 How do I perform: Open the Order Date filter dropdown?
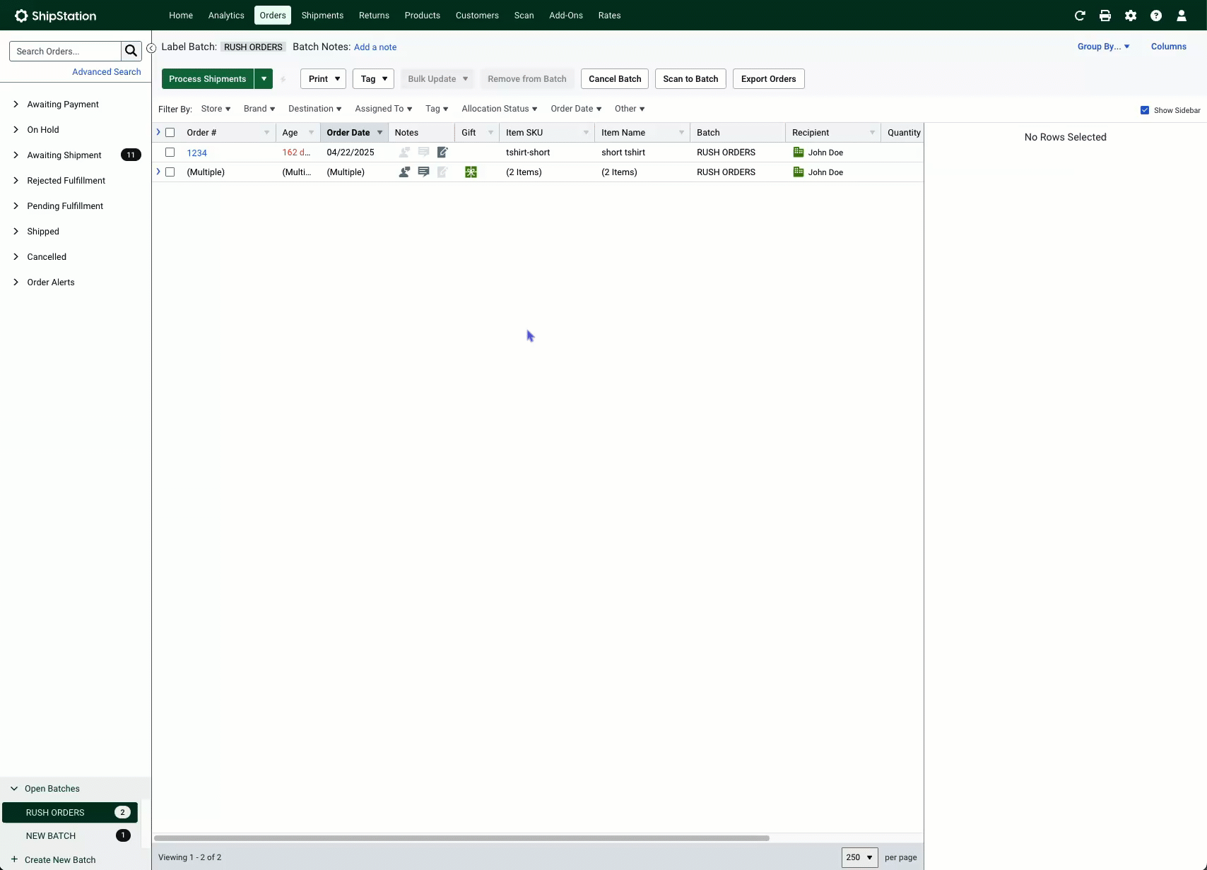[575, 109]
